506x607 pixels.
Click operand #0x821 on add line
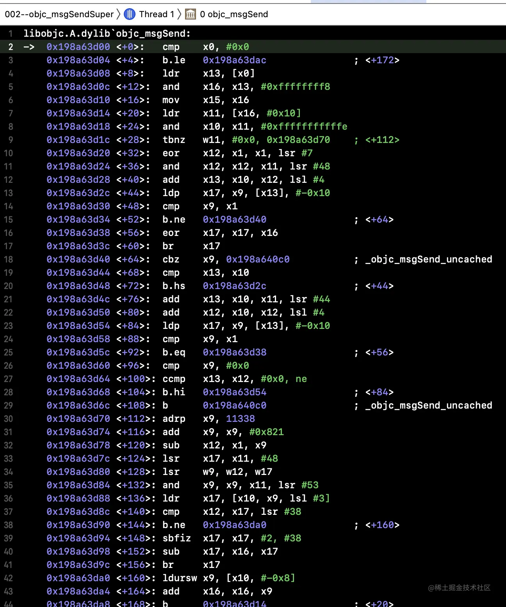coord(267,432)
